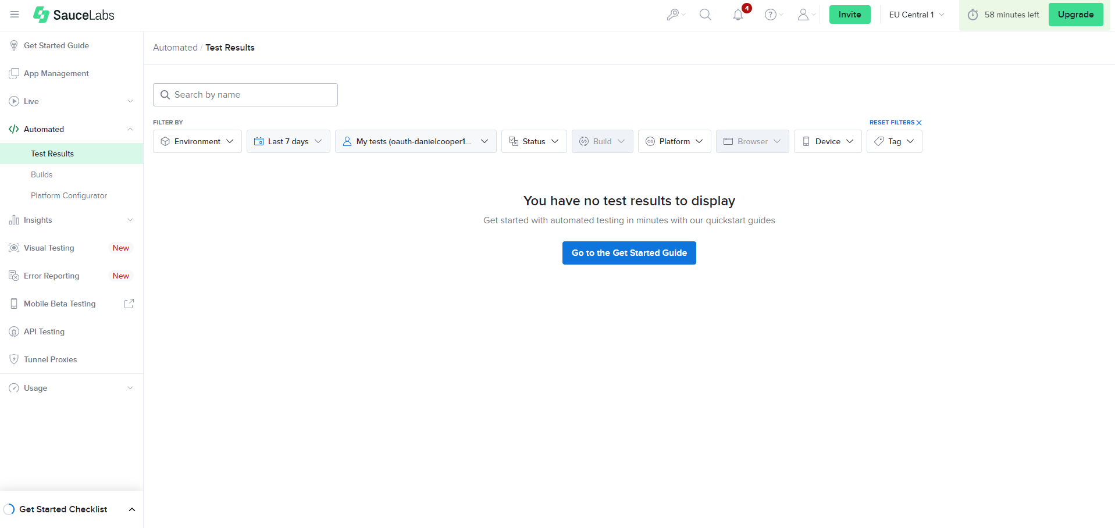1115x528 pixels.
Task: Click the X beside Reset Filters
Action: pyautogui.click(x=919, y=123)
